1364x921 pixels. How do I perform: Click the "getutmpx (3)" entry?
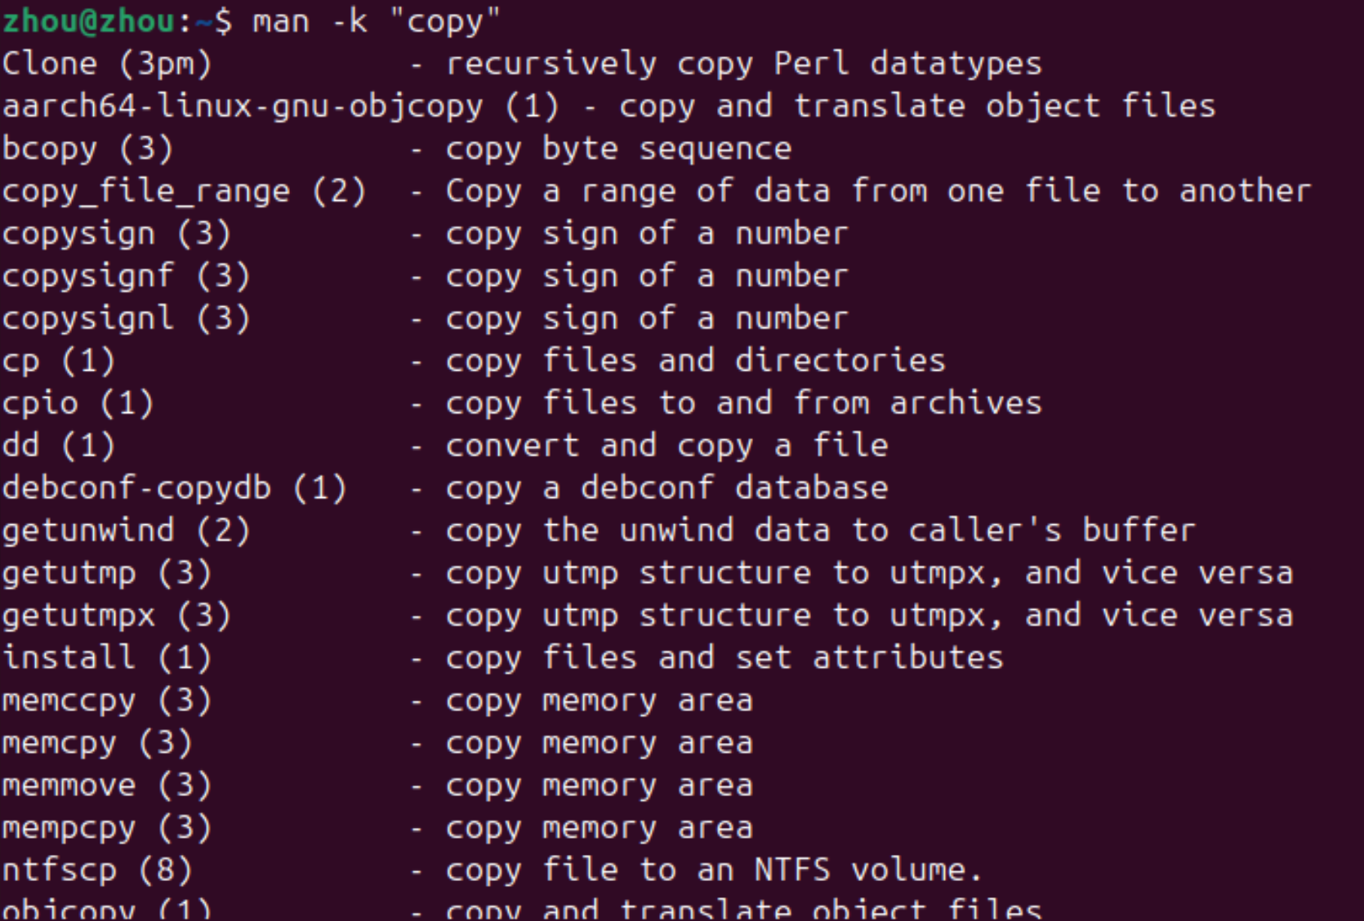pyautogui.click(x=117, y=616)
